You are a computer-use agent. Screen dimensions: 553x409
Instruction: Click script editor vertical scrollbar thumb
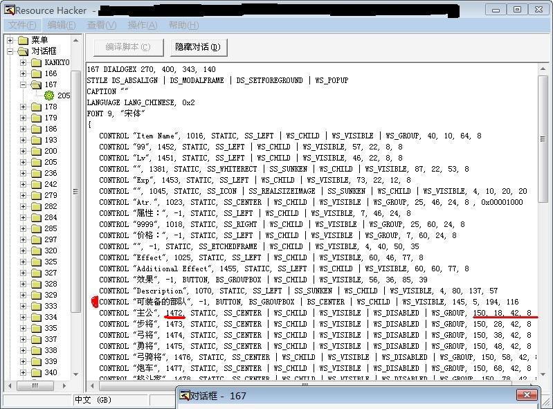coord(543,139)
